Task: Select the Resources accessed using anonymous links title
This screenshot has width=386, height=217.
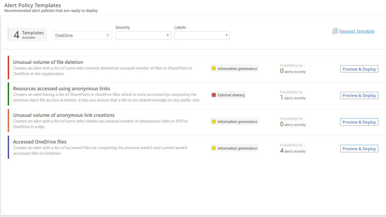Action: click(x=62, y=88)
